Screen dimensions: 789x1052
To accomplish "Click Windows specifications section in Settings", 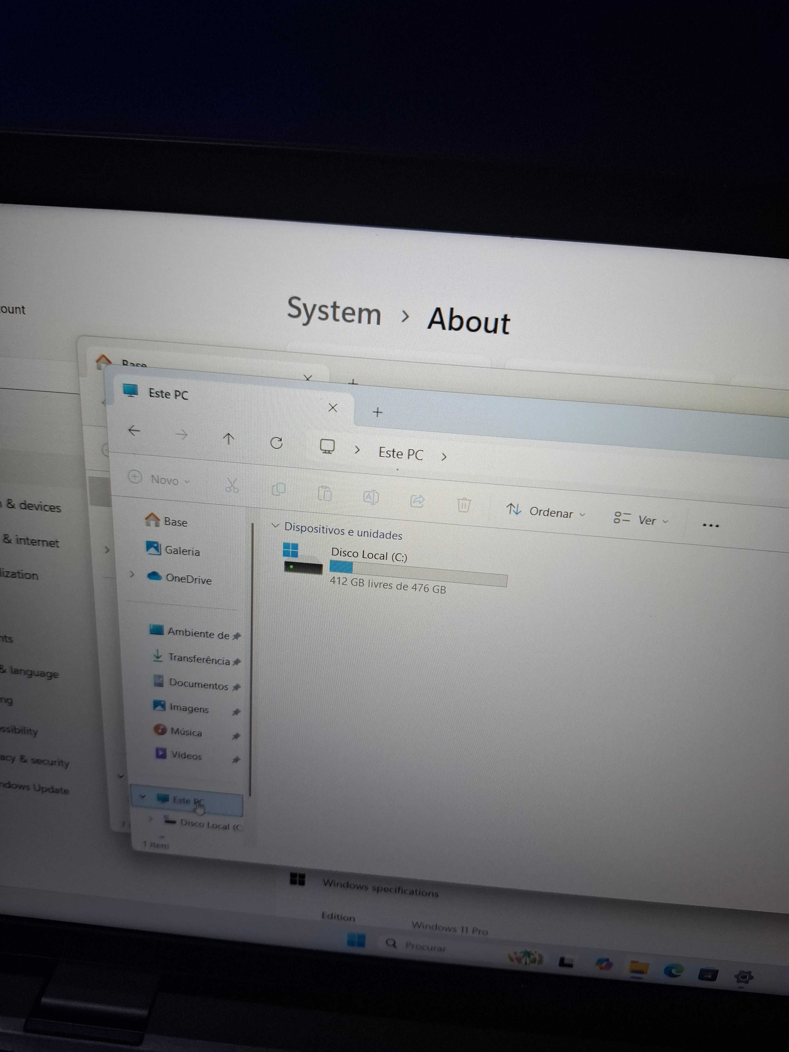I will (381, 888).
